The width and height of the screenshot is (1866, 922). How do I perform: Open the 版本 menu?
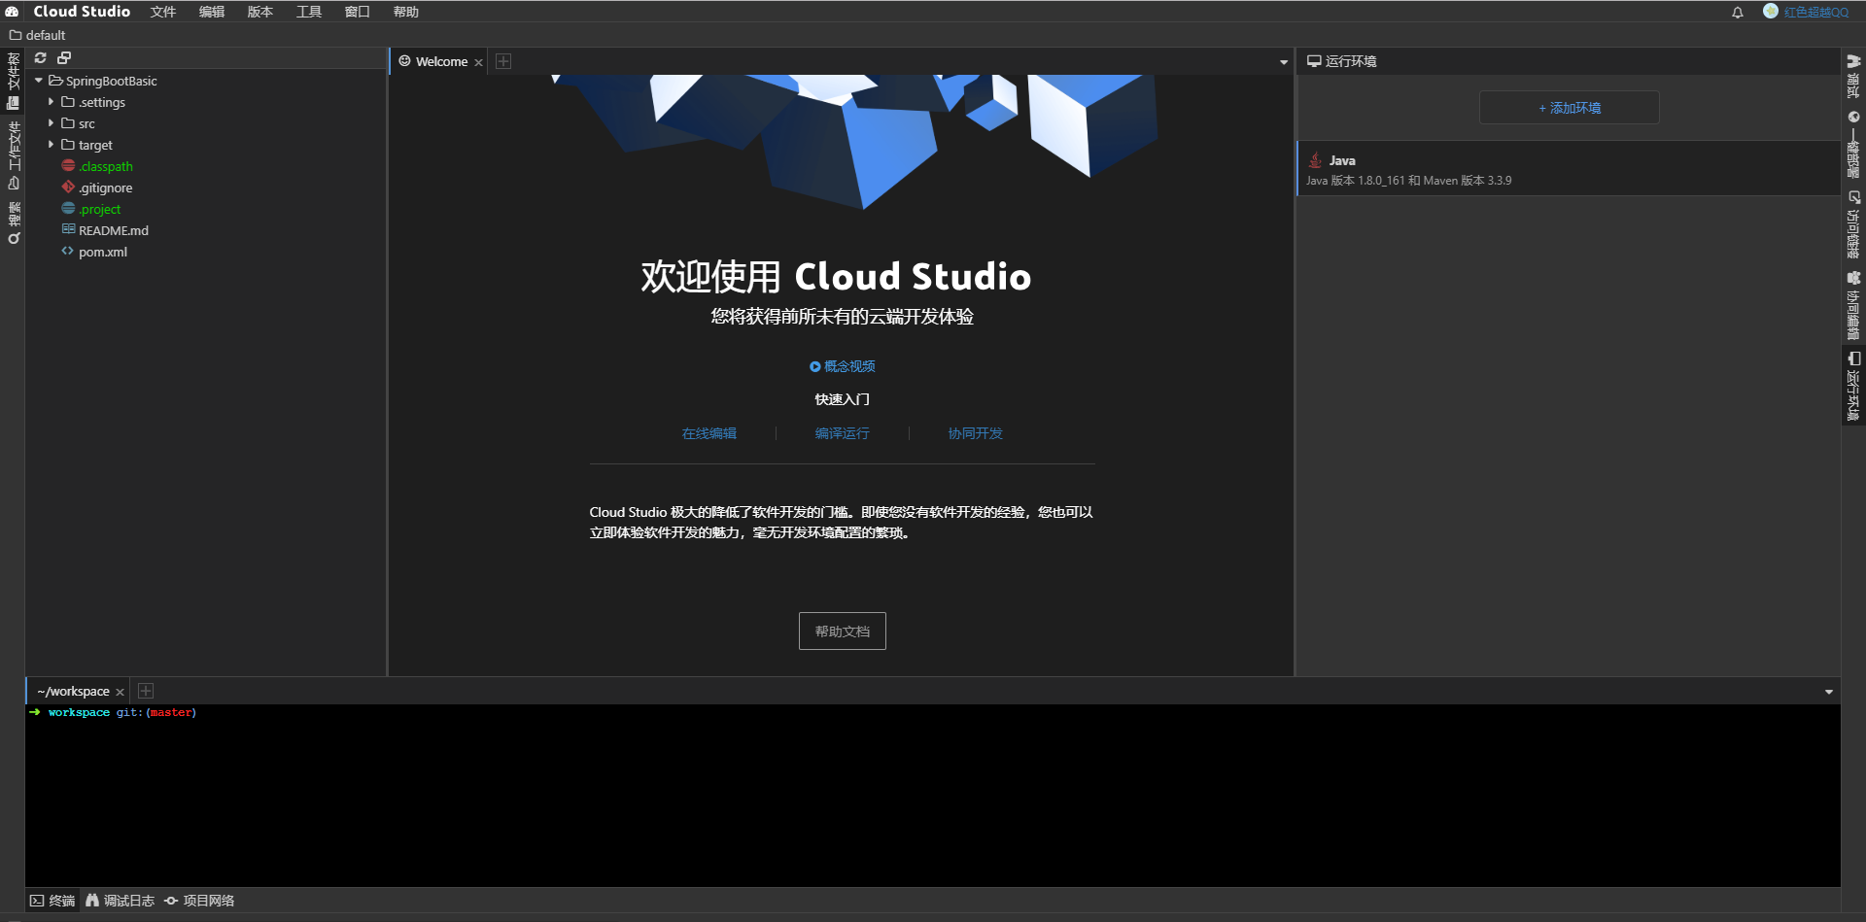(260, 12)
